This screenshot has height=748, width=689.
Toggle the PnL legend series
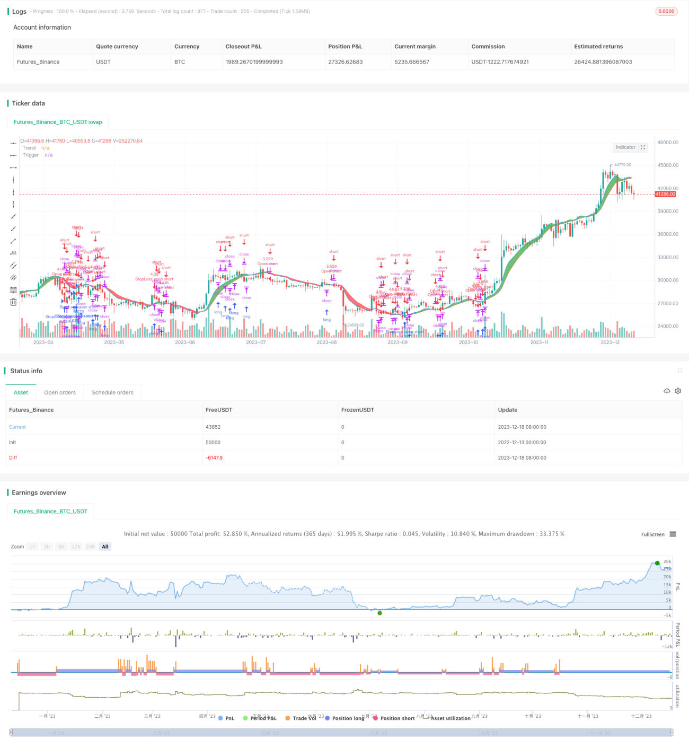pos(226,718)
